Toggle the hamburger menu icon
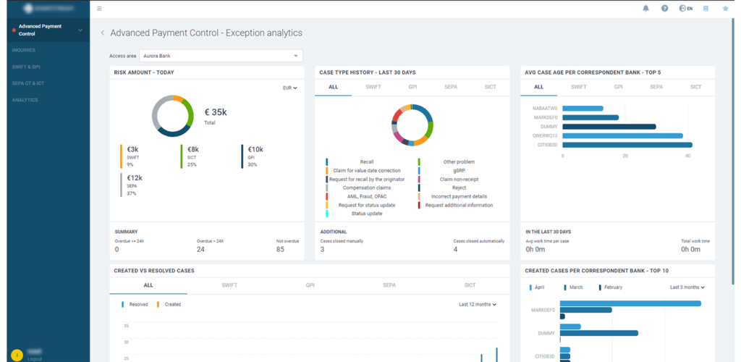 [99, 9]
